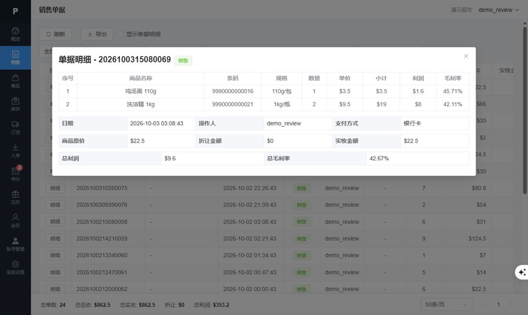Open the floating sparkle AI assistant button
The image size is (528, 315).
[x=522, y=272]
